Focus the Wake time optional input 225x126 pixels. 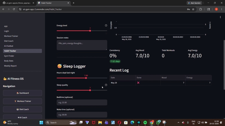tap(82, 115)
